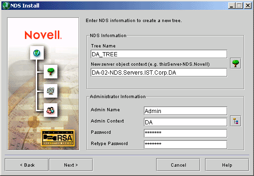Click the 'Admin Context' label
Screen dimensions: 254x176
pyautogui.click(x=107, y=121)
